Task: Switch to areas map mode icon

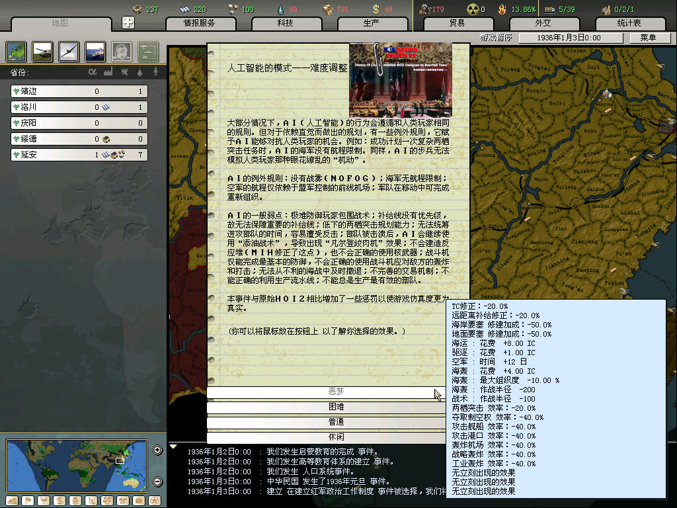Action: (123, 501)
